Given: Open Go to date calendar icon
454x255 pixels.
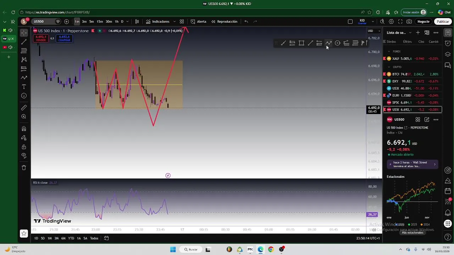Looking at the screenshot, I should [x=106, y=238].
